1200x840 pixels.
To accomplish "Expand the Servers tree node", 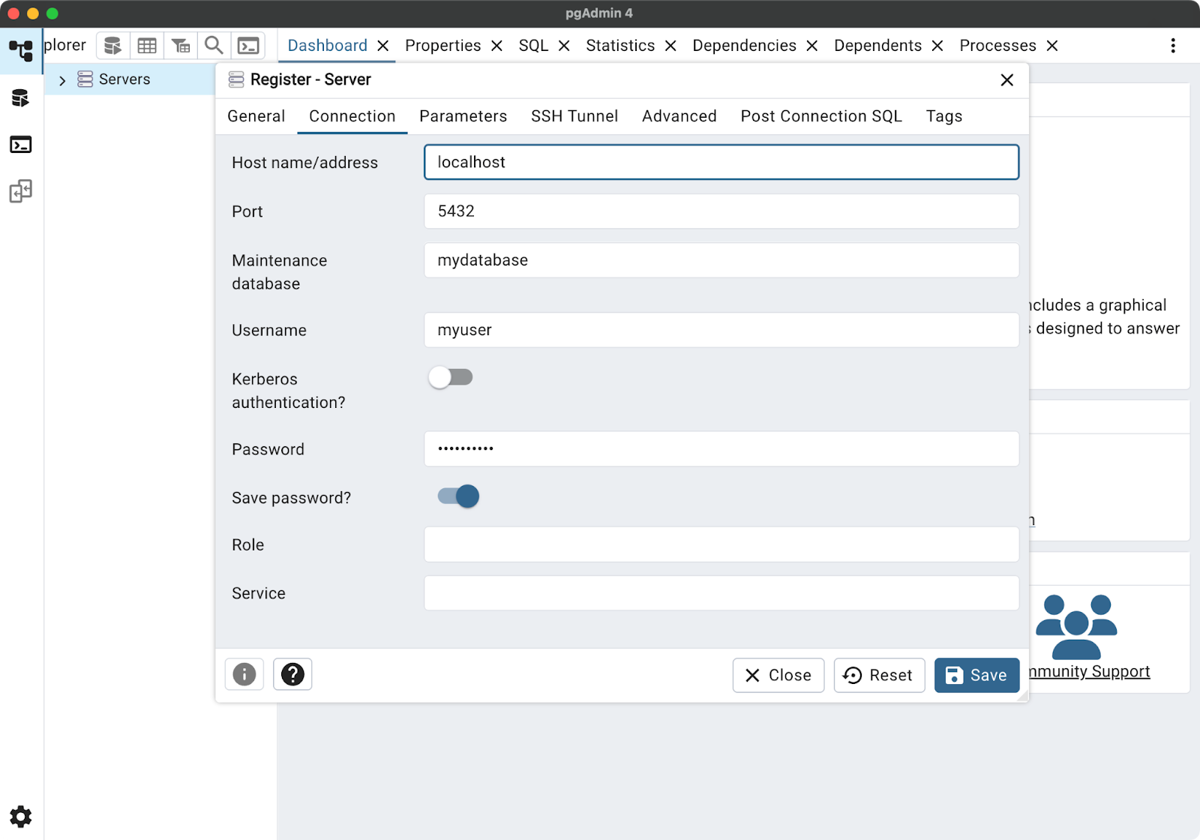I will coord(62,80).
